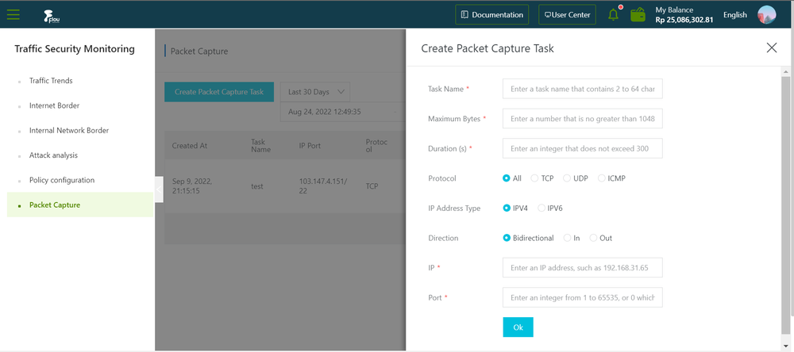Click the wallet balance icon
794x352 pixels.
coord(638,14)
